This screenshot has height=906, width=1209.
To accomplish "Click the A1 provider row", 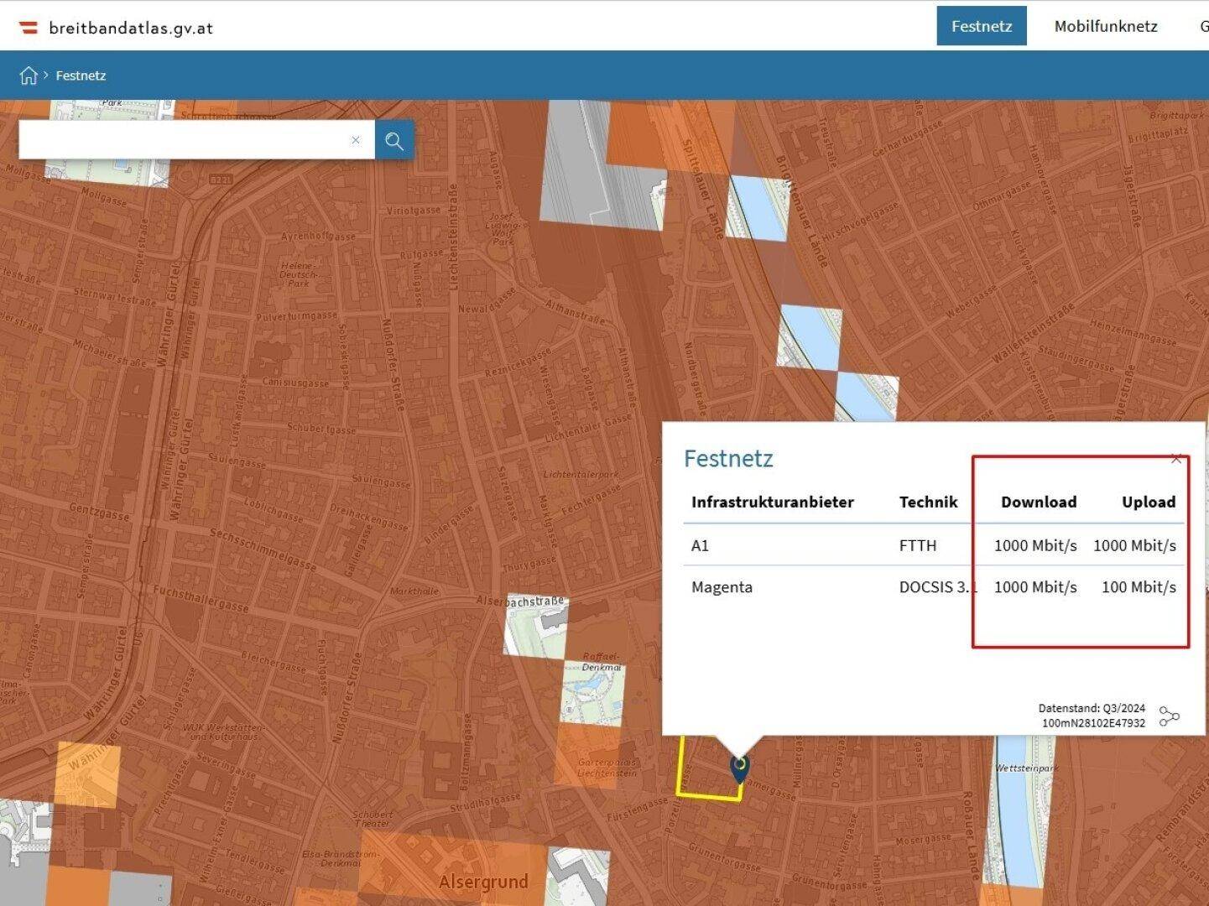I will (934, 545).
